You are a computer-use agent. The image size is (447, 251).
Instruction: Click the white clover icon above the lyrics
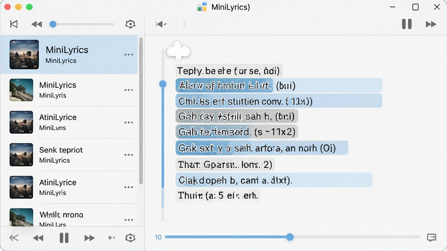point(178,51)
